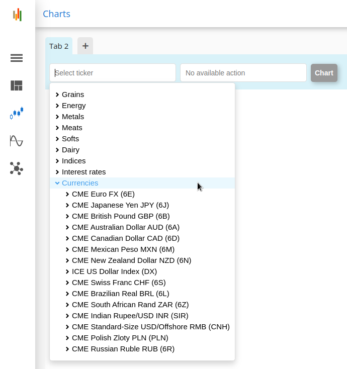This screenshot has height=369, width=347.
Task: Open the Charts page title link
Action: 56,14
